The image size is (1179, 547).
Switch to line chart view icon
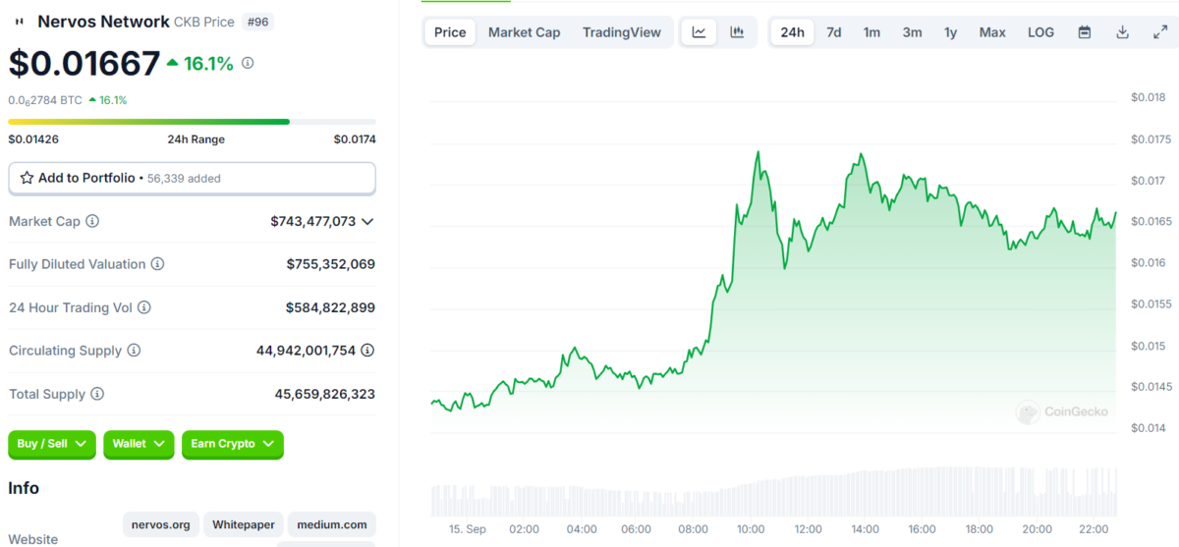click(699, 32)
